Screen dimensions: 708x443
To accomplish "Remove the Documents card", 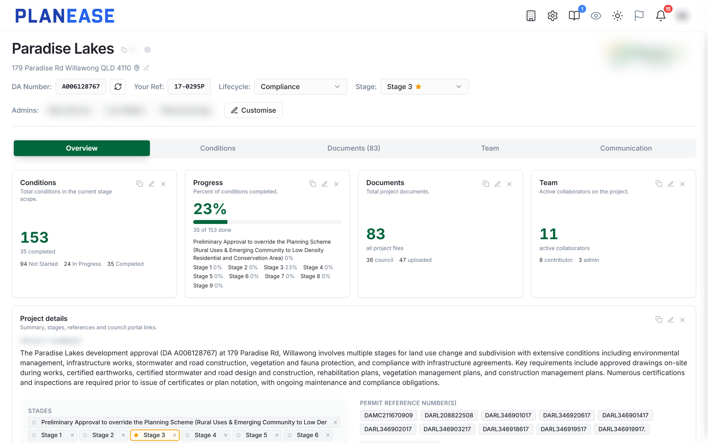I will [x=509, y=184].
